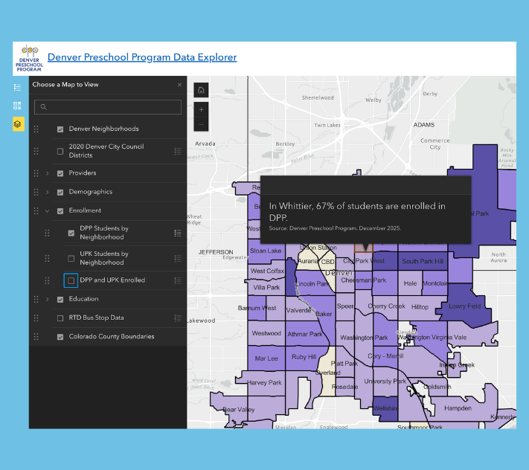The height and width of the screenshot is (470, 529).
Task: Show legend for DPP and UPK Enrolled
Action: coord(178,280)
